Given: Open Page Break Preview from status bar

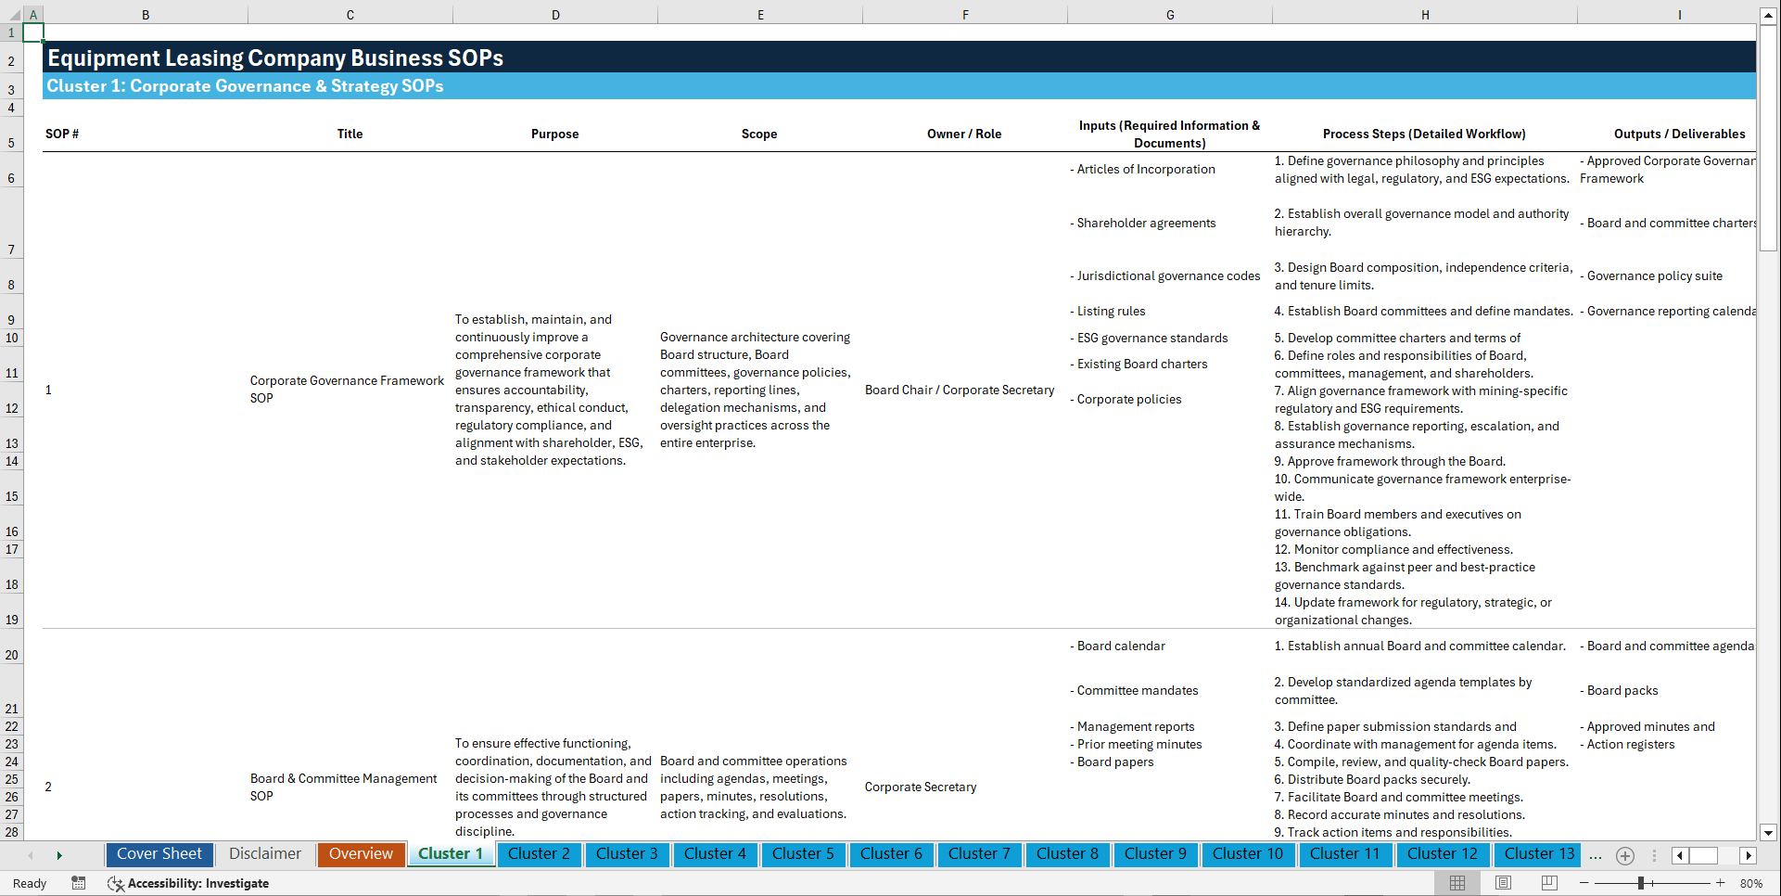Looking at the screenshot, I should [x=1547, y=883].
